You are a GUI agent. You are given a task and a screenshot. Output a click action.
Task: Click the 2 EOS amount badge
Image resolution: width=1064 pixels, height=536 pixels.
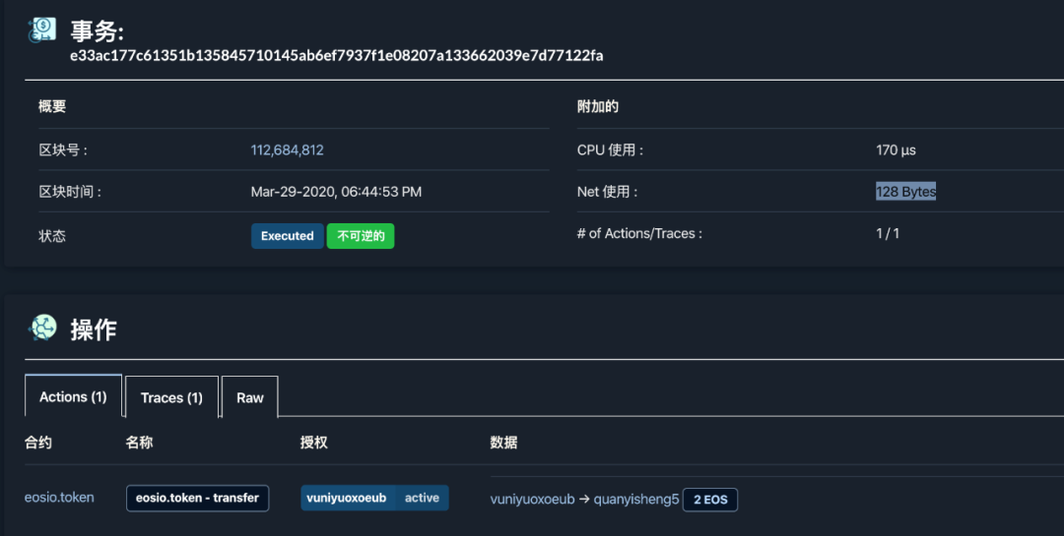pos(709,500)
